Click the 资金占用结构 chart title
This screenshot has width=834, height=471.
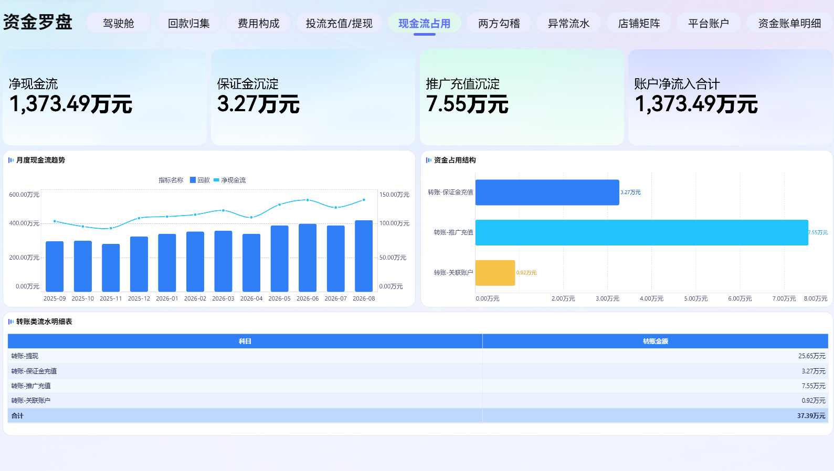pos(455,160)
